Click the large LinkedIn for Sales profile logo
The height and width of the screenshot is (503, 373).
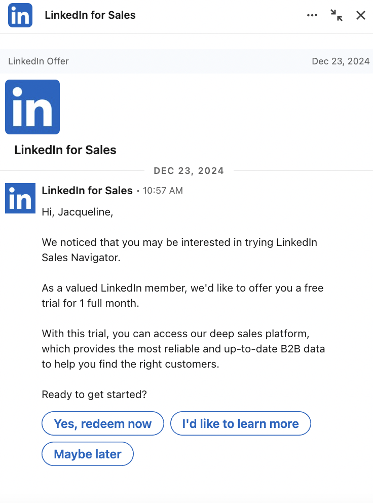[32, 107]
